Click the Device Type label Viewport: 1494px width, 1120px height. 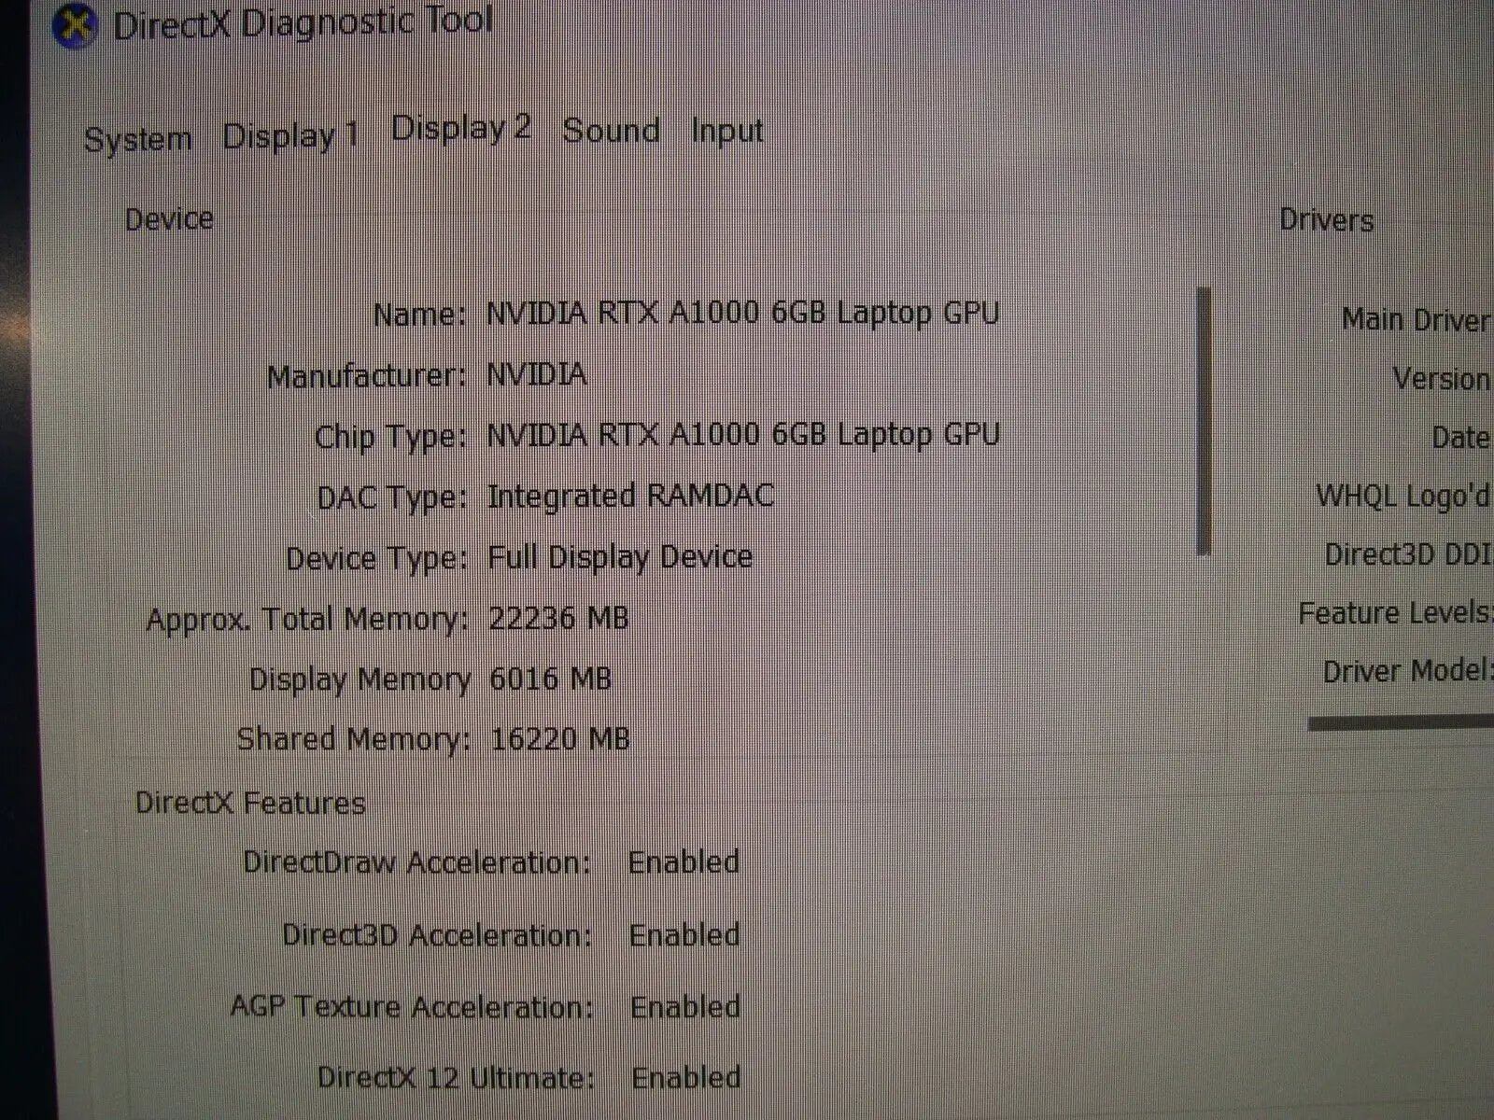[x=376, y=559]
